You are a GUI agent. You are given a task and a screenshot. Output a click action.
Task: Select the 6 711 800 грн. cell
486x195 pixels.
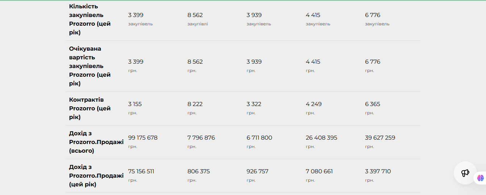pos(259,142)
